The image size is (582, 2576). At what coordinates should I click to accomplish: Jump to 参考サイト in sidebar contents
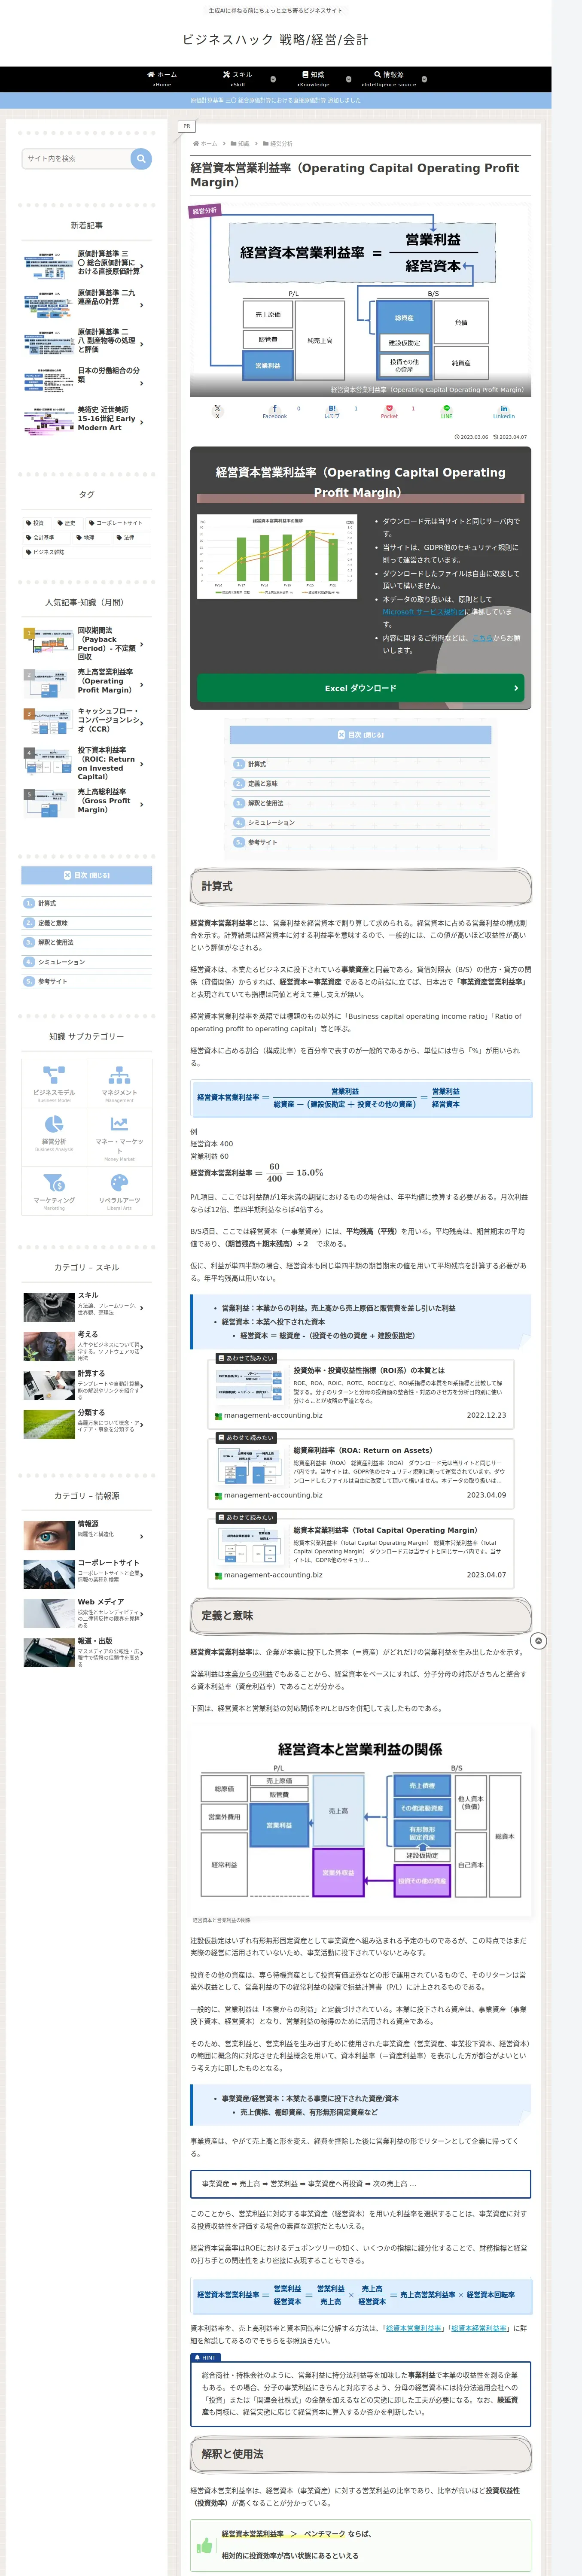tap(53, 981)
